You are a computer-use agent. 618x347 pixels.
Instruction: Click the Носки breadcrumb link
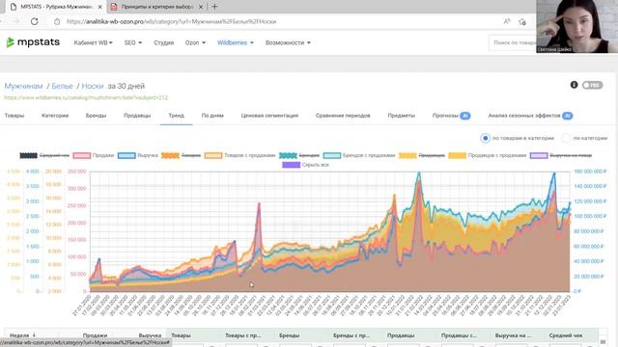[93, 86]
